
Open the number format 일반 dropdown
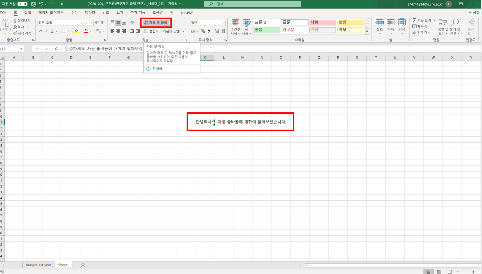(224, 23)
